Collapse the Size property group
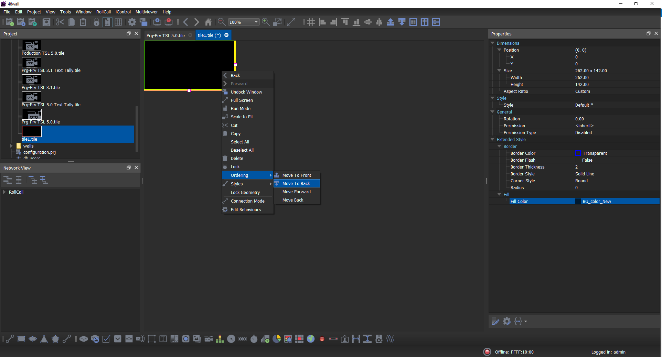 pyautogui.click(x=499, y=71)
